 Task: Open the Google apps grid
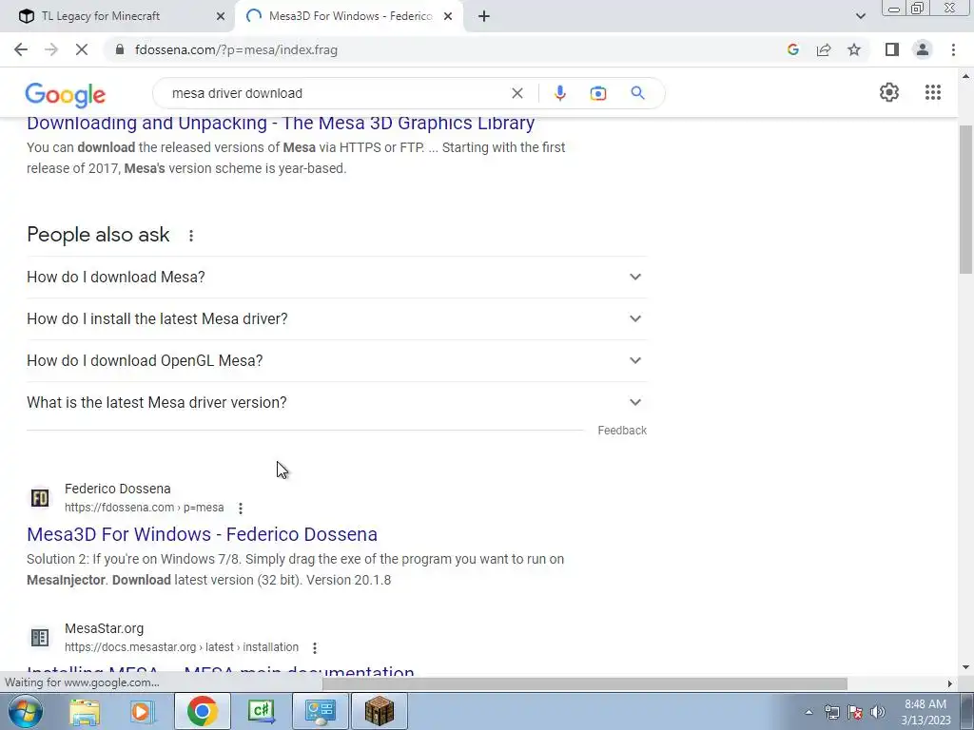[932, 92]
